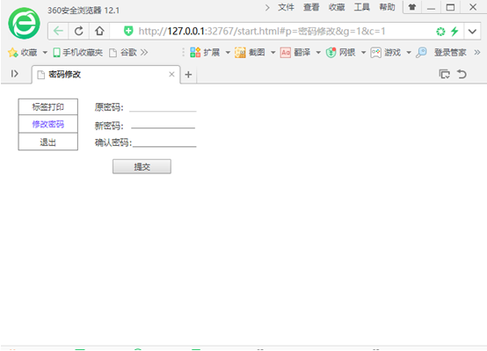Select the 密码修改 tab
The image size is (487, 351).
[105, 75]
